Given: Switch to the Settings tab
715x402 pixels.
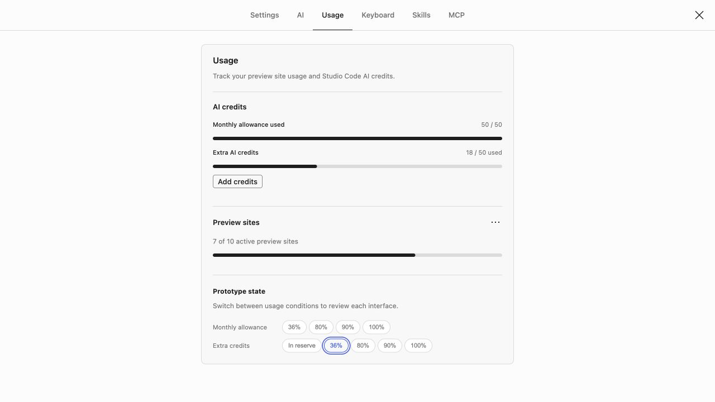Looking at the screenshot, I should (x=264, y=15).
